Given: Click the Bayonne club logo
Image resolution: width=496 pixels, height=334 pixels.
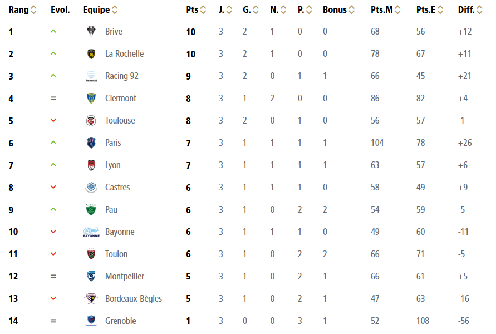Looking at the screenshot, I should pyautogui.click(x=91, y=232).
